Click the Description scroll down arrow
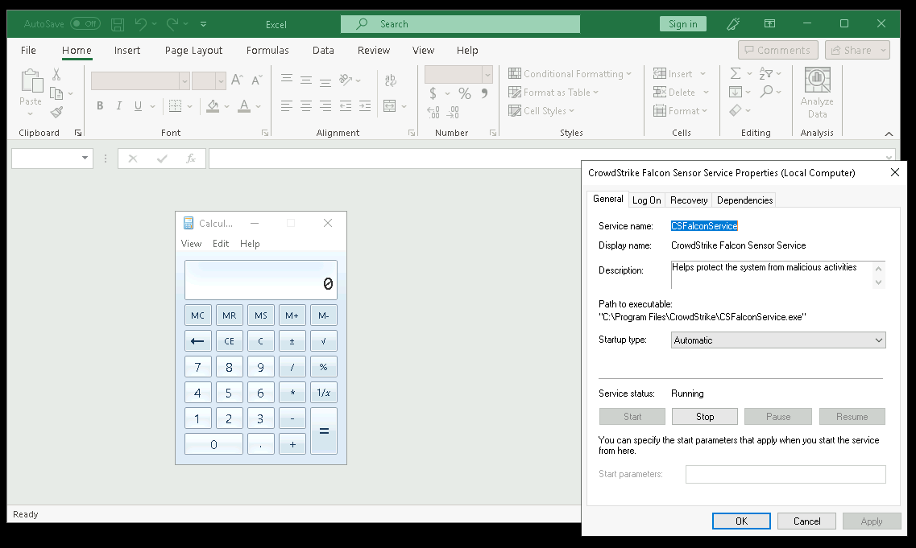Screen dimensions: 916x548 click(878, 282)
